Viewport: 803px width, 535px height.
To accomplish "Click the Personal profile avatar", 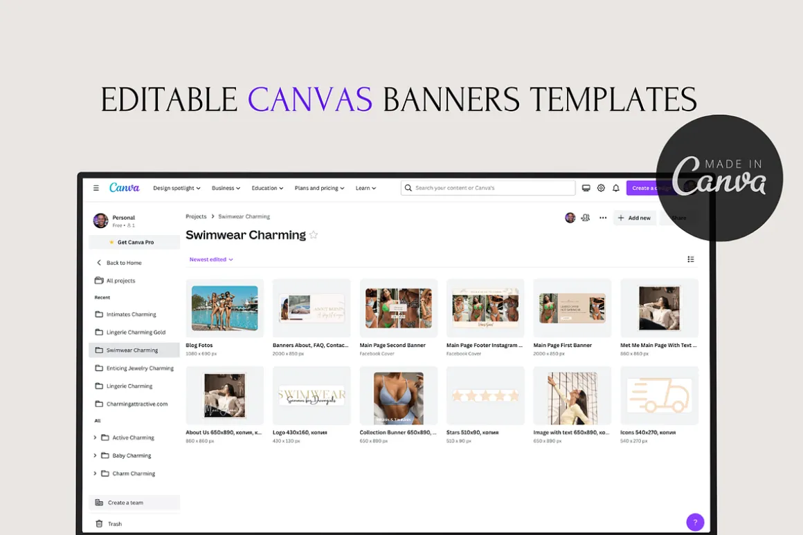I will click(x=100, y=220).
